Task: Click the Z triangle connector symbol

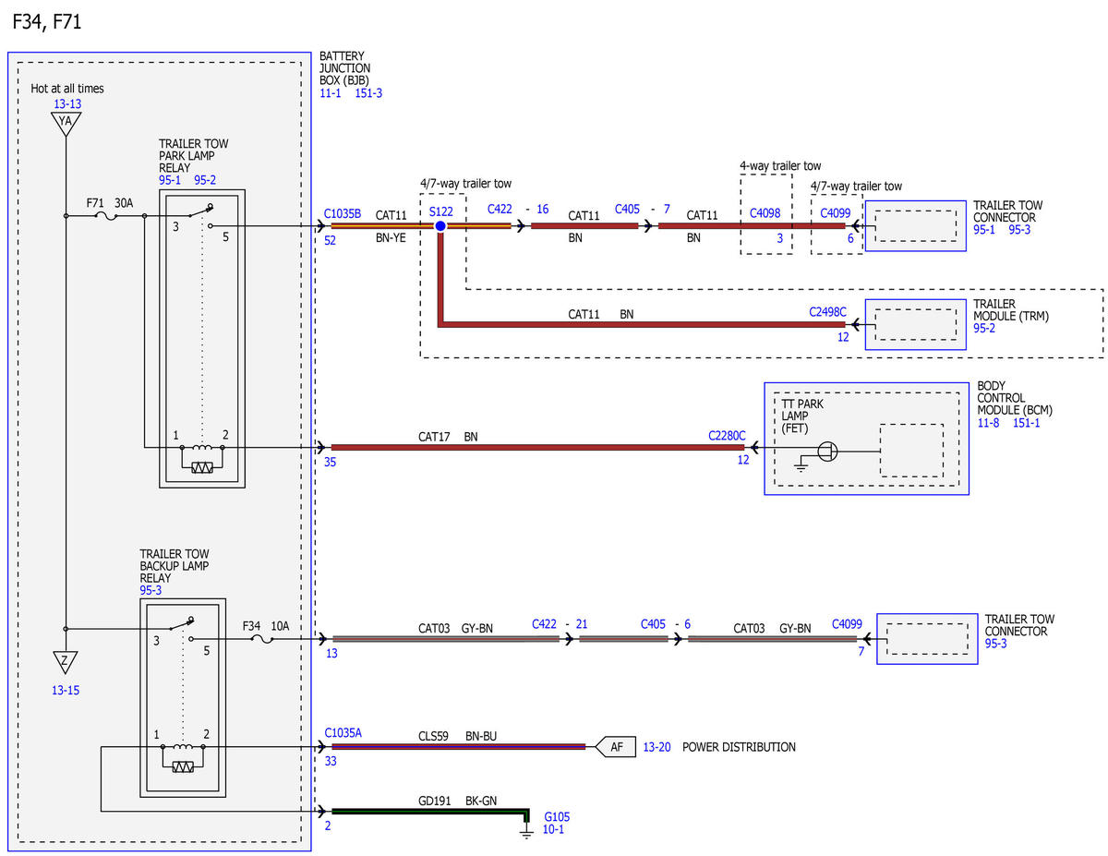Action: 66,662
